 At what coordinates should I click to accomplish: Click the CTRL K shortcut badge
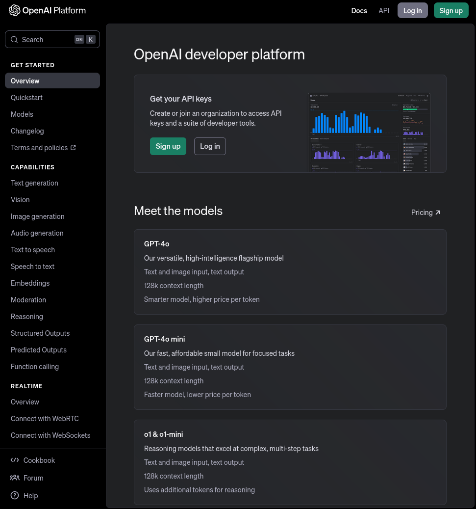(x=84, y=39)
